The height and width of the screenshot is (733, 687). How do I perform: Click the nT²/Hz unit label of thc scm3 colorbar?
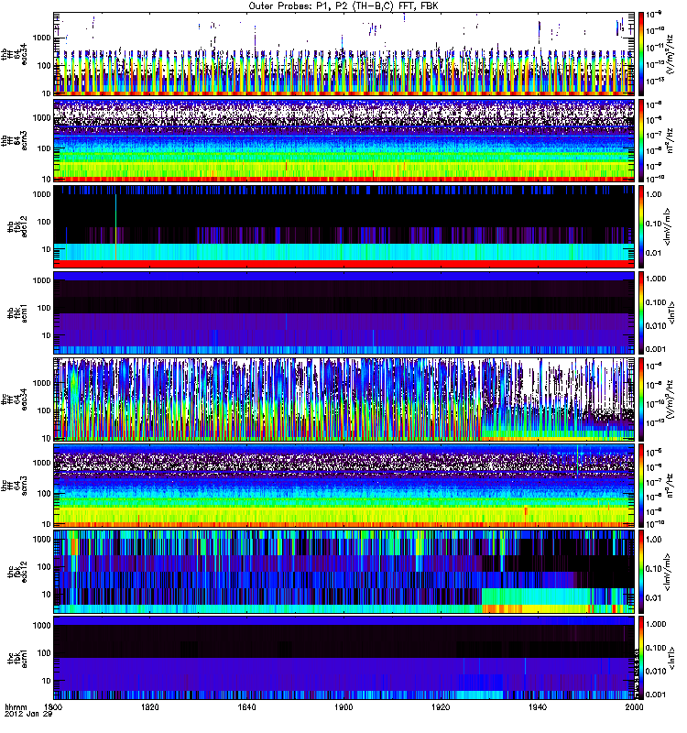tap(670, 486)
